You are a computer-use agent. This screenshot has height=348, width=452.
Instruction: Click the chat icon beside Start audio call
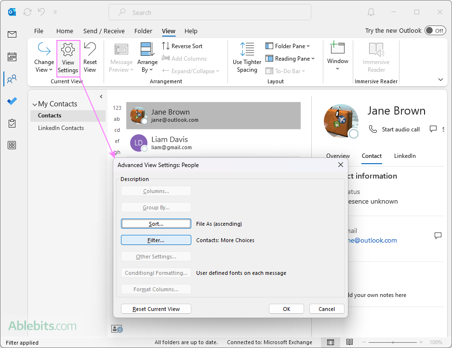[x=433, y=129]
